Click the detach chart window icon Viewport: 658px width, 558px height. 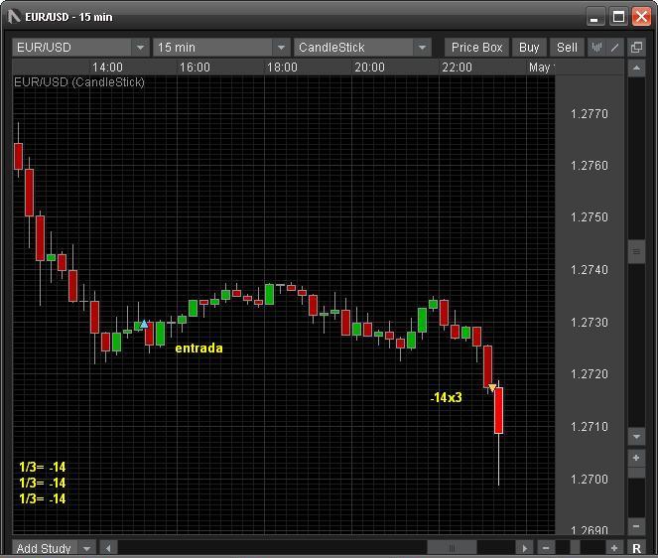636,48
